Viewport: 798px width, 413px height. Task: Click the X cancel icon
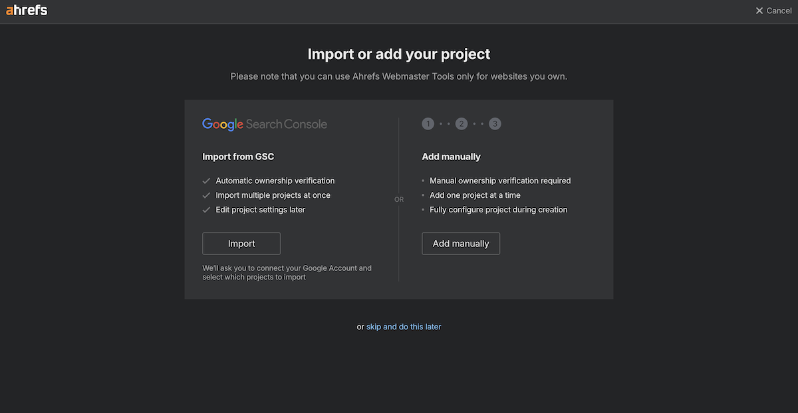point(759,10)
